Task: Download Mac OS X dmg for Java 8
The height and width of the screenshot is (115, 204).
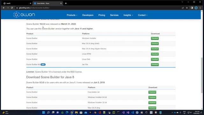Action: tap(152, 108)
